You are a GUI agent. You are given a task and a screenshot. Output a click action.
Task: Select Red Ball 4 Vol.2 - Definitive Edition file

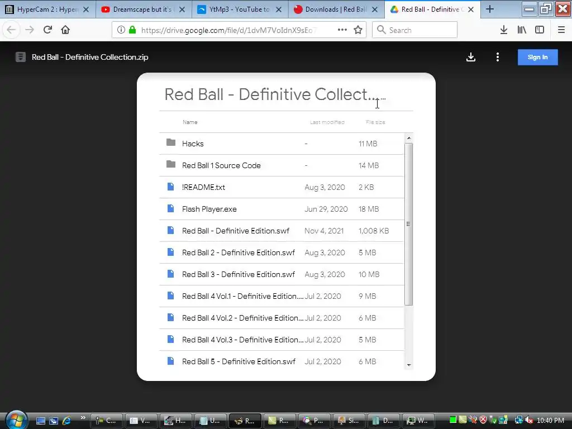(242, 318)
